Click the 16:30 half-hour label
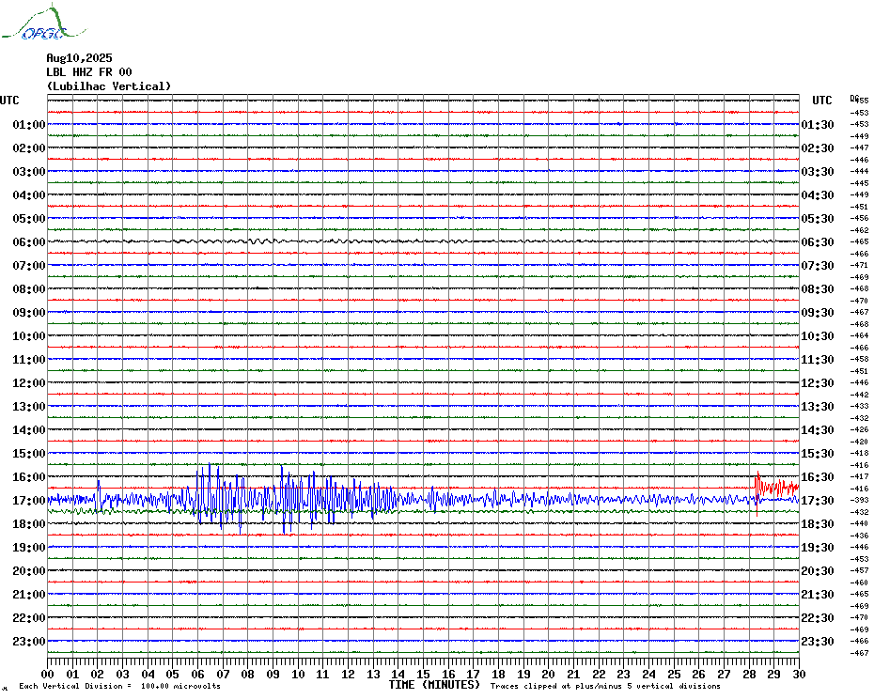The width and height of the screenshot is (874, 699). tap(818, 476)
